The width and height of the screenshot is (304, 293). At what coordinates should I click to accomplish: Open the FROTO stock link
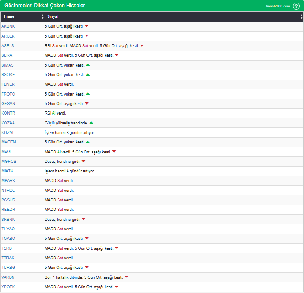pyautogui.click(x=8, y=94)
